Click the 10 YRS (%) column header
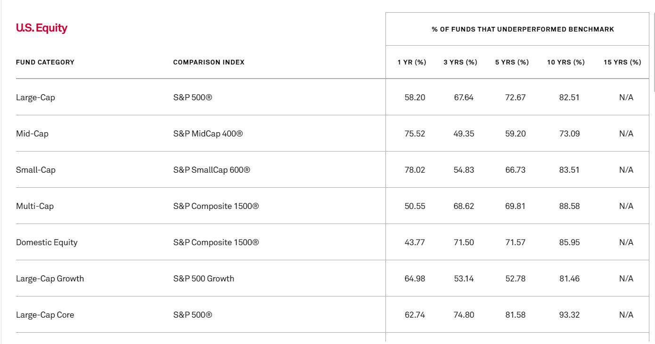This screenshot has height=344, width=655. click(x=566, y=62)
